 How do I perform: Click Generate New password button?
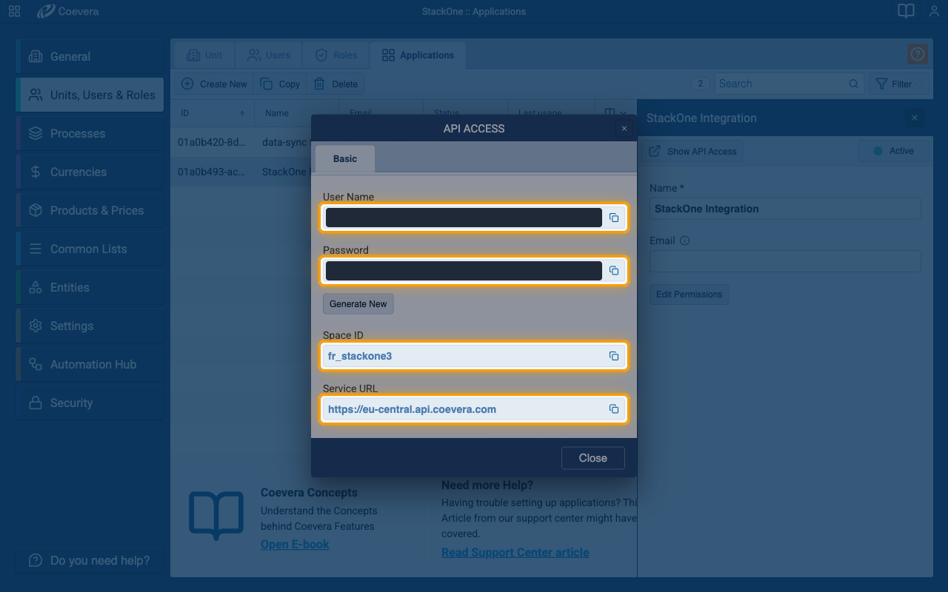(358, 304)
